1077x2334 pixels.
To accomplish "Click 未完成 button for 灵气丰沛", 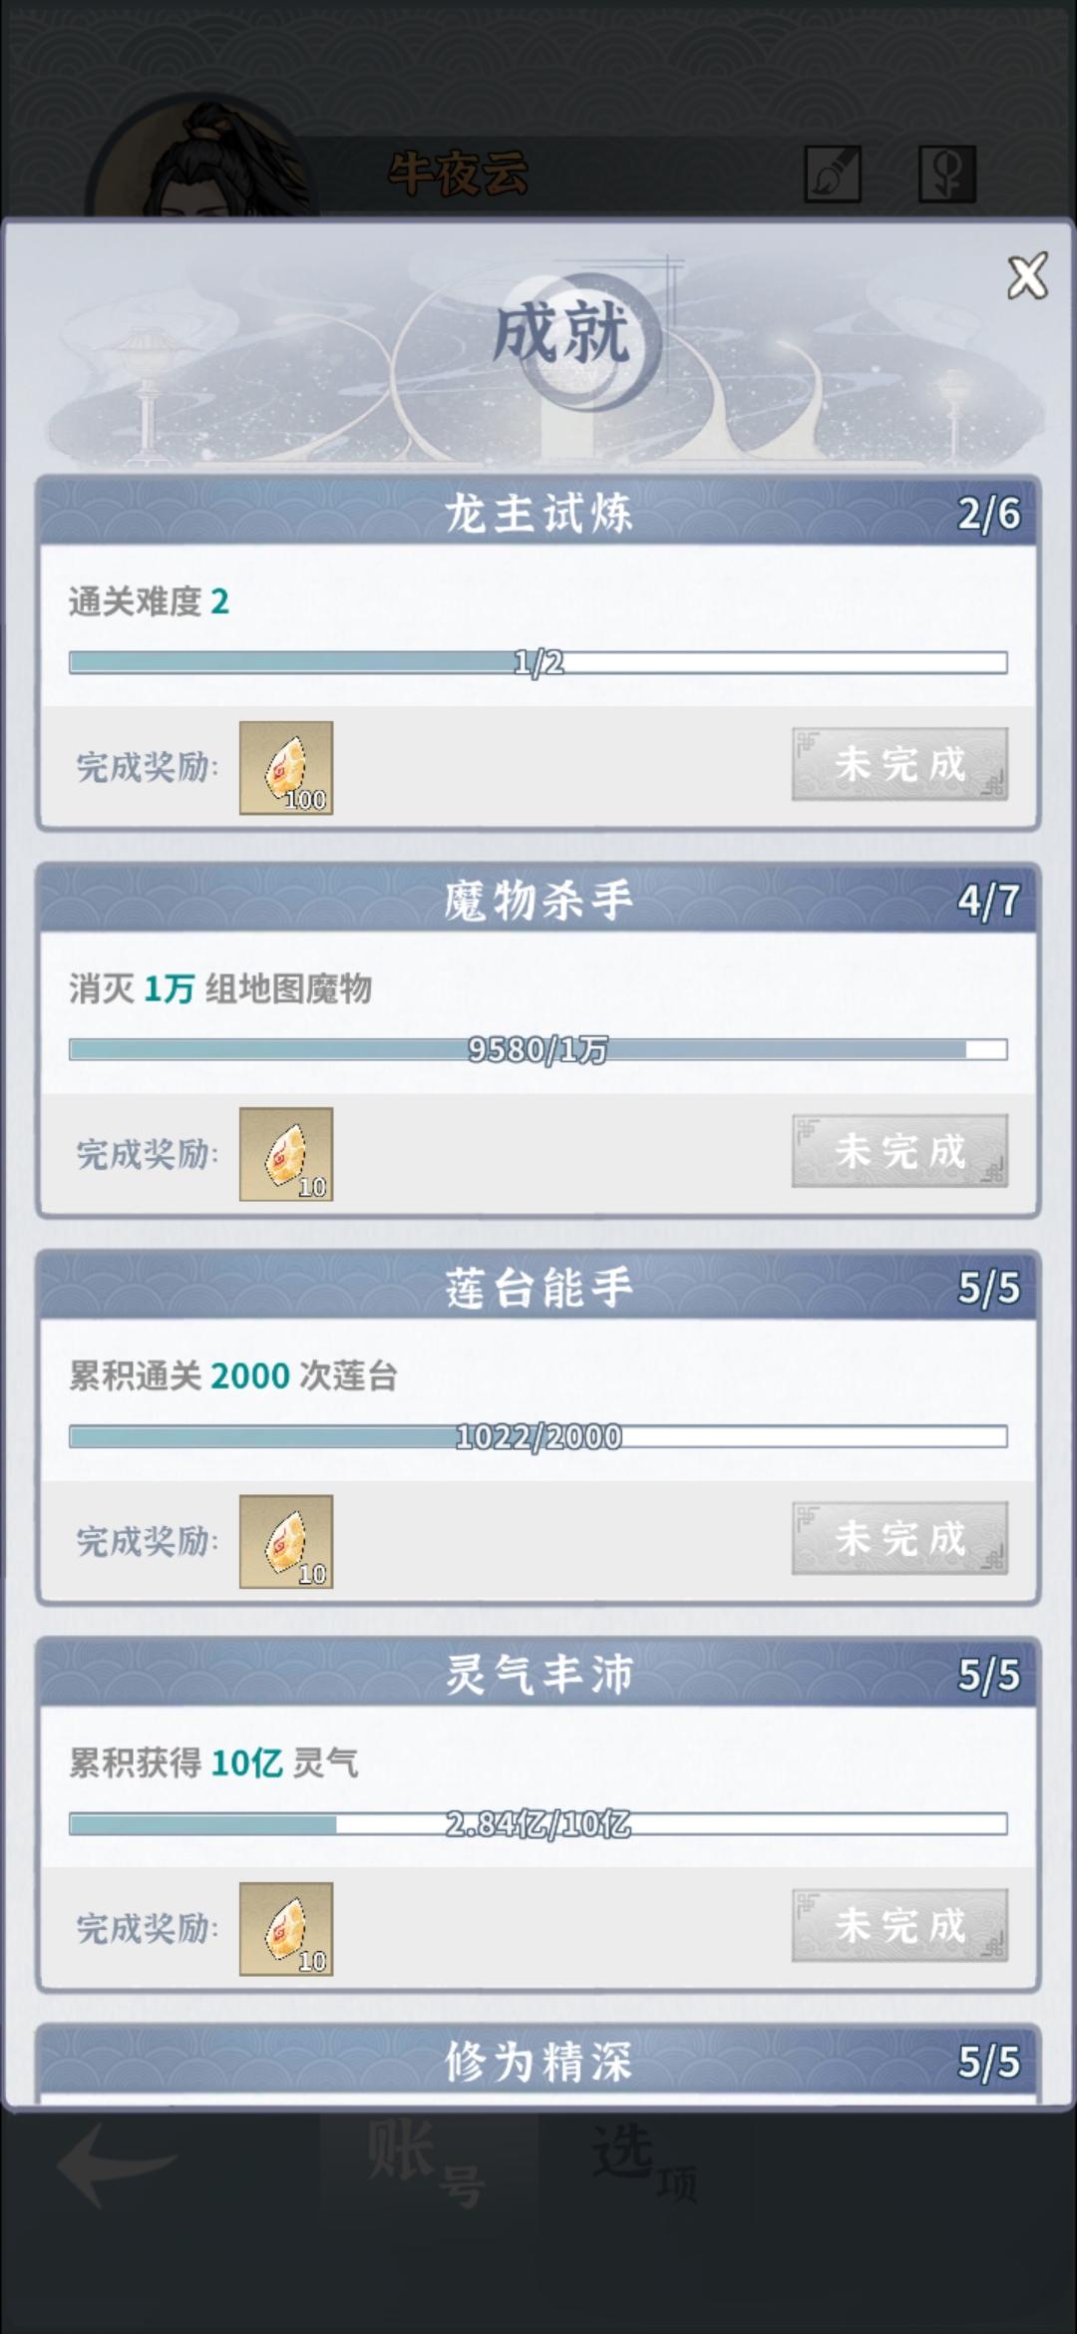I will tap(899, 1925).
